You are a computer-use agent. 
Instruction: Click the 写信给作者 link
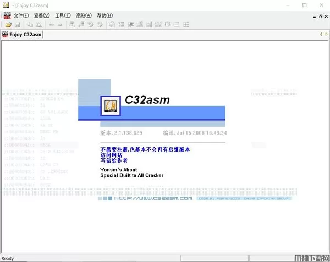click(114, 160)
